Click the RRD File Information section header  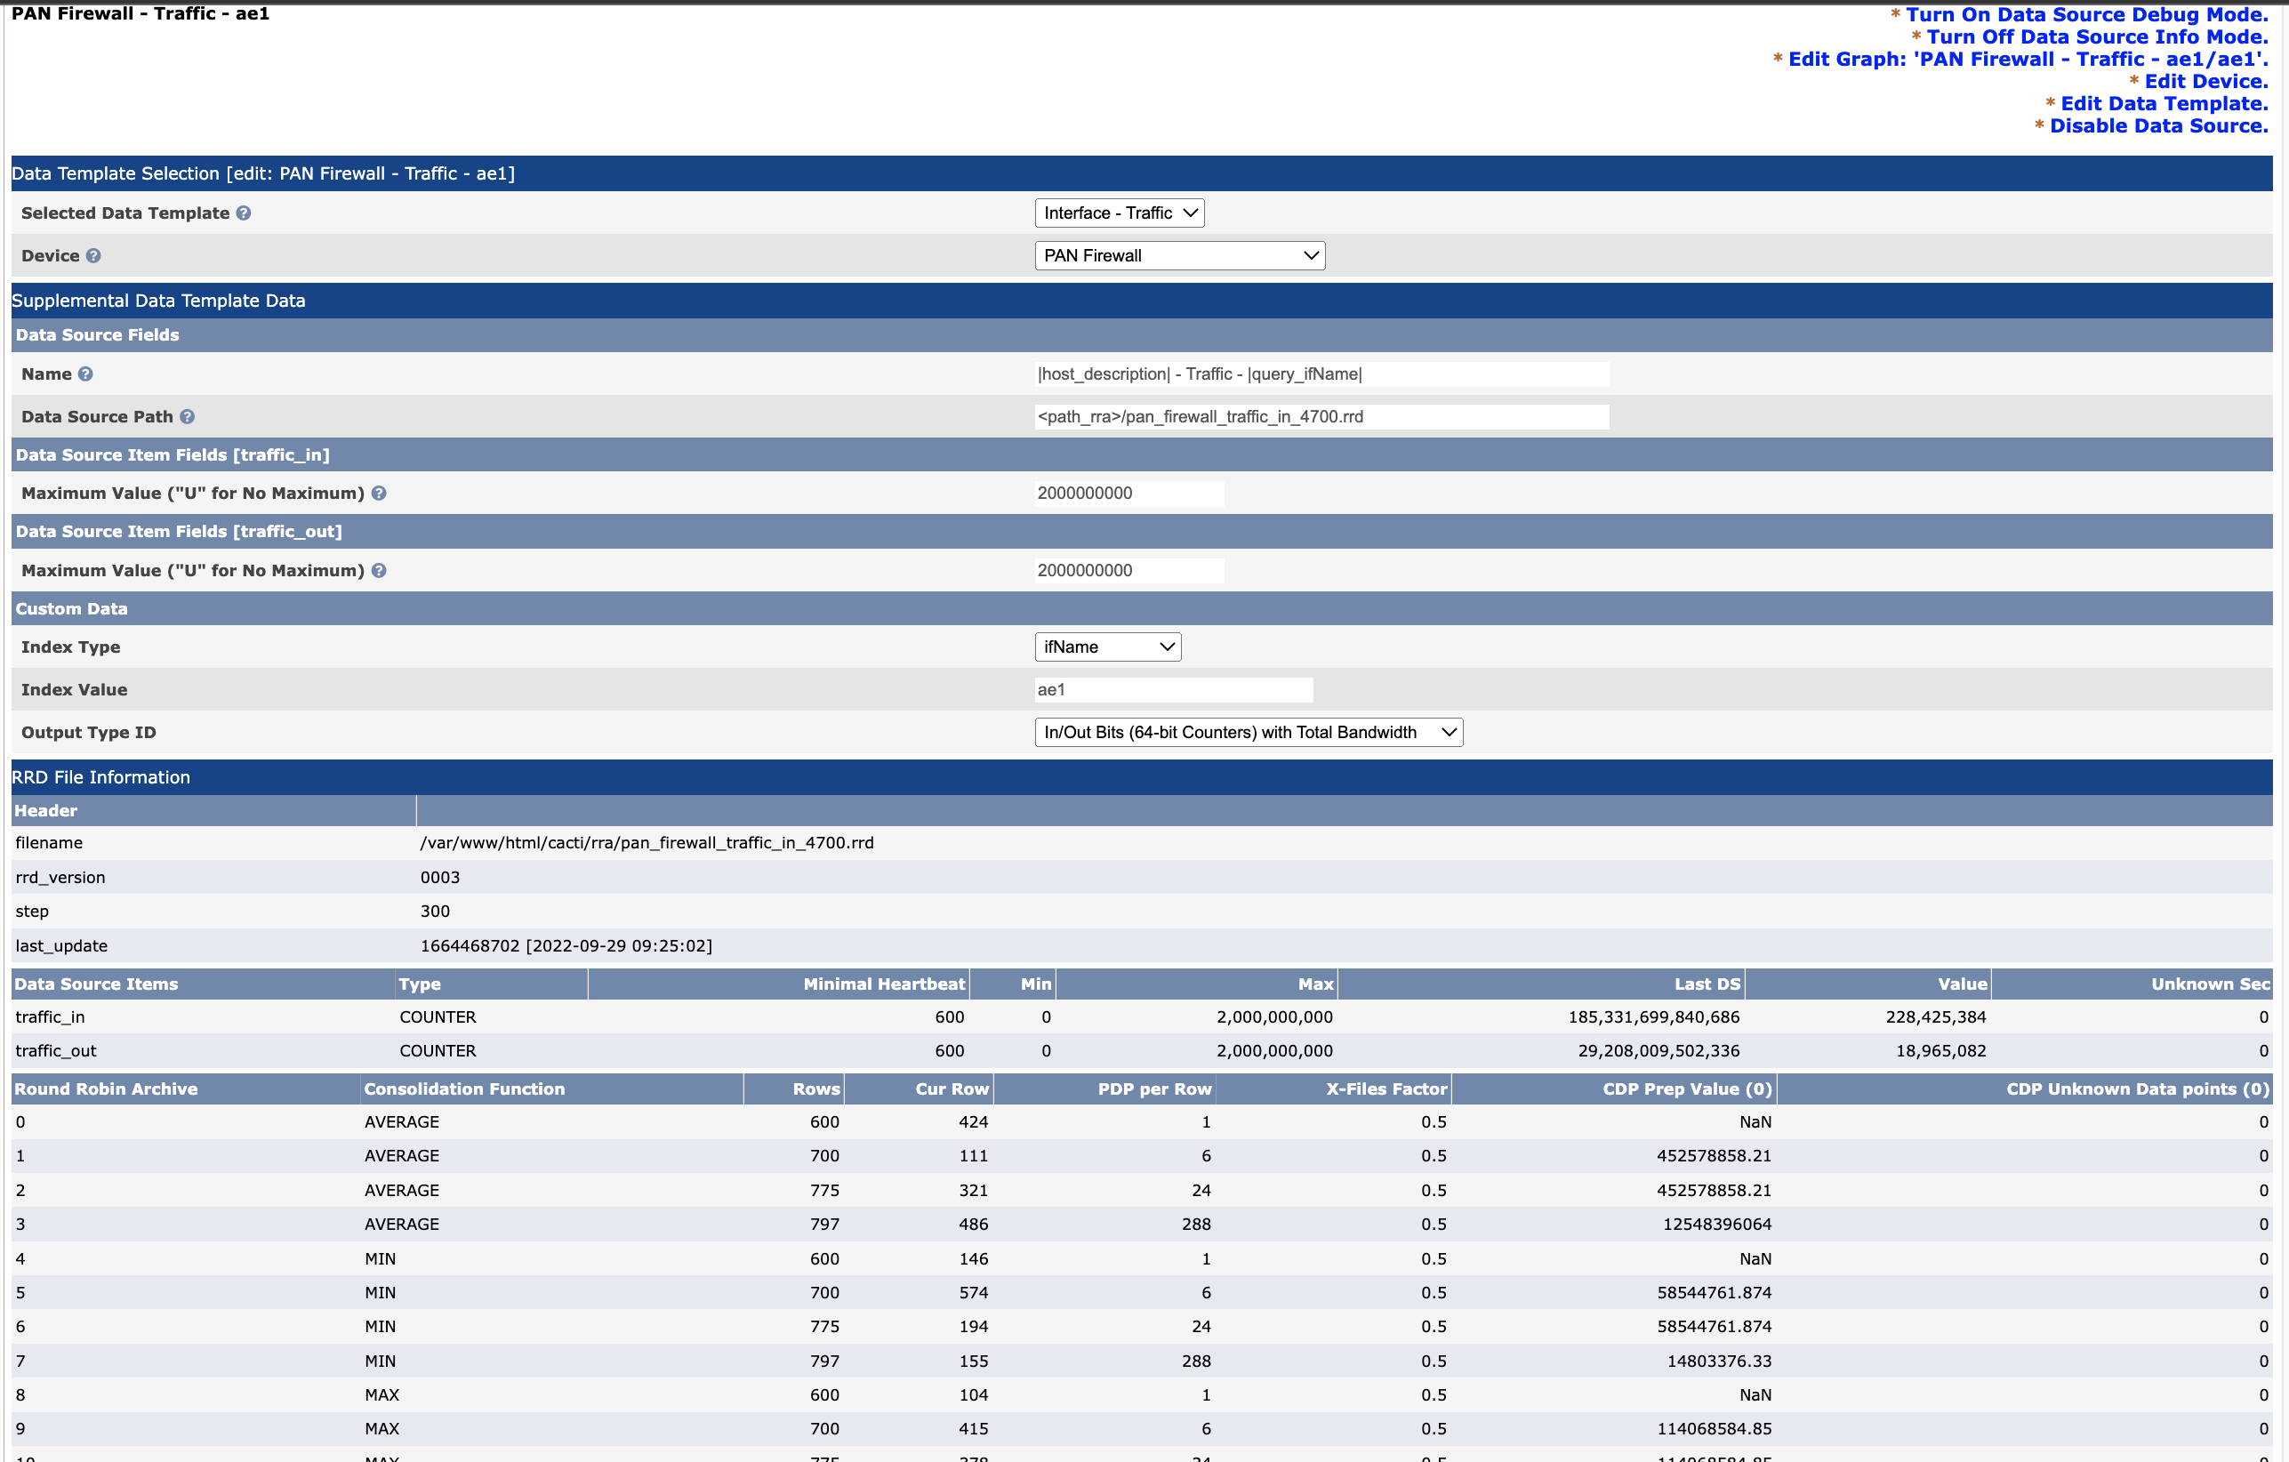tap(1142, 777)
